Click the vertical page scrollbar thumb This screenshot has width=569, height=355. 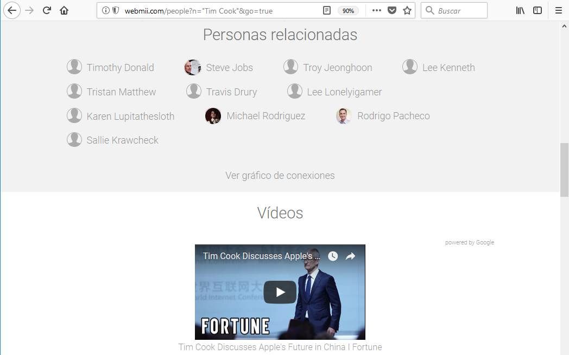click(564, 170)
